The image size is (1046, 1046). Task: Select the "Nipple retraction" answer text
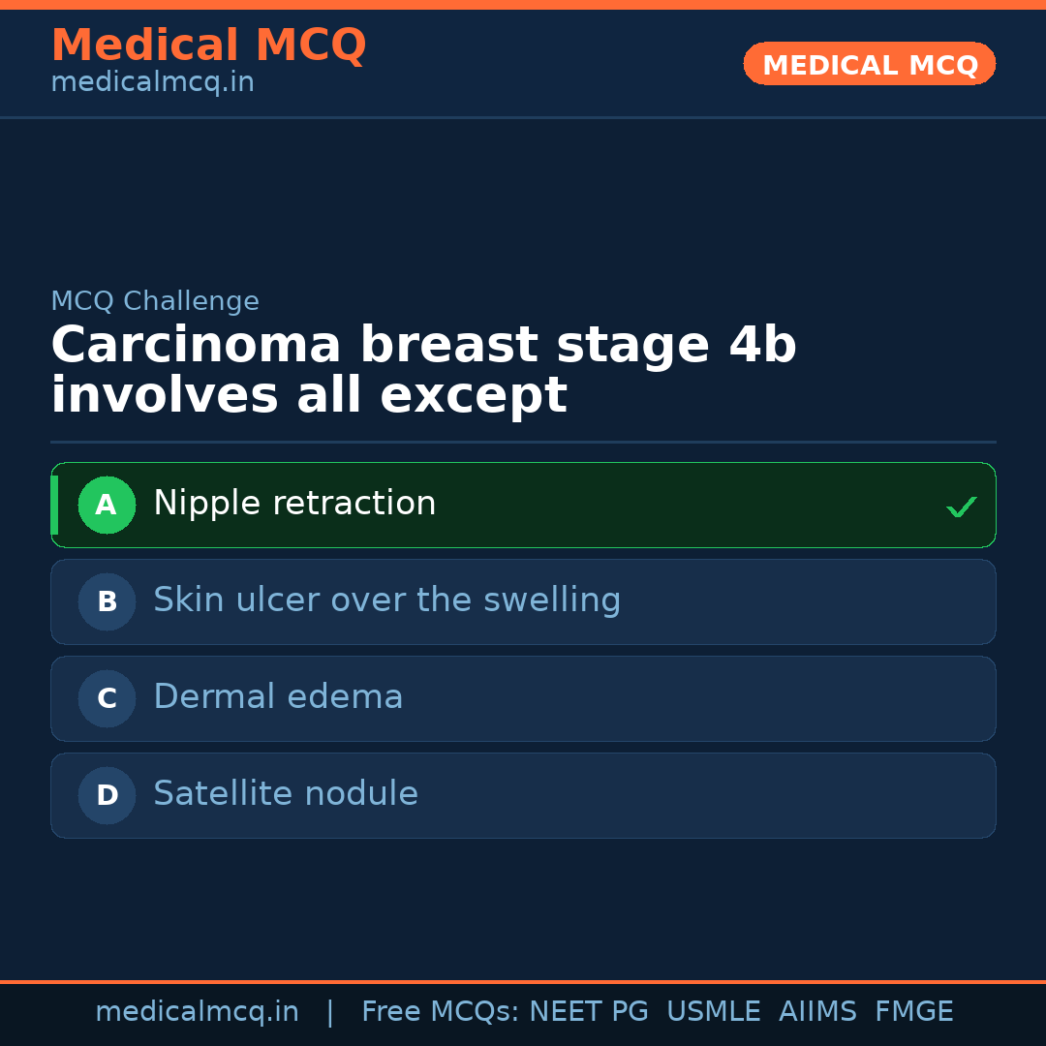click(294, 504)
